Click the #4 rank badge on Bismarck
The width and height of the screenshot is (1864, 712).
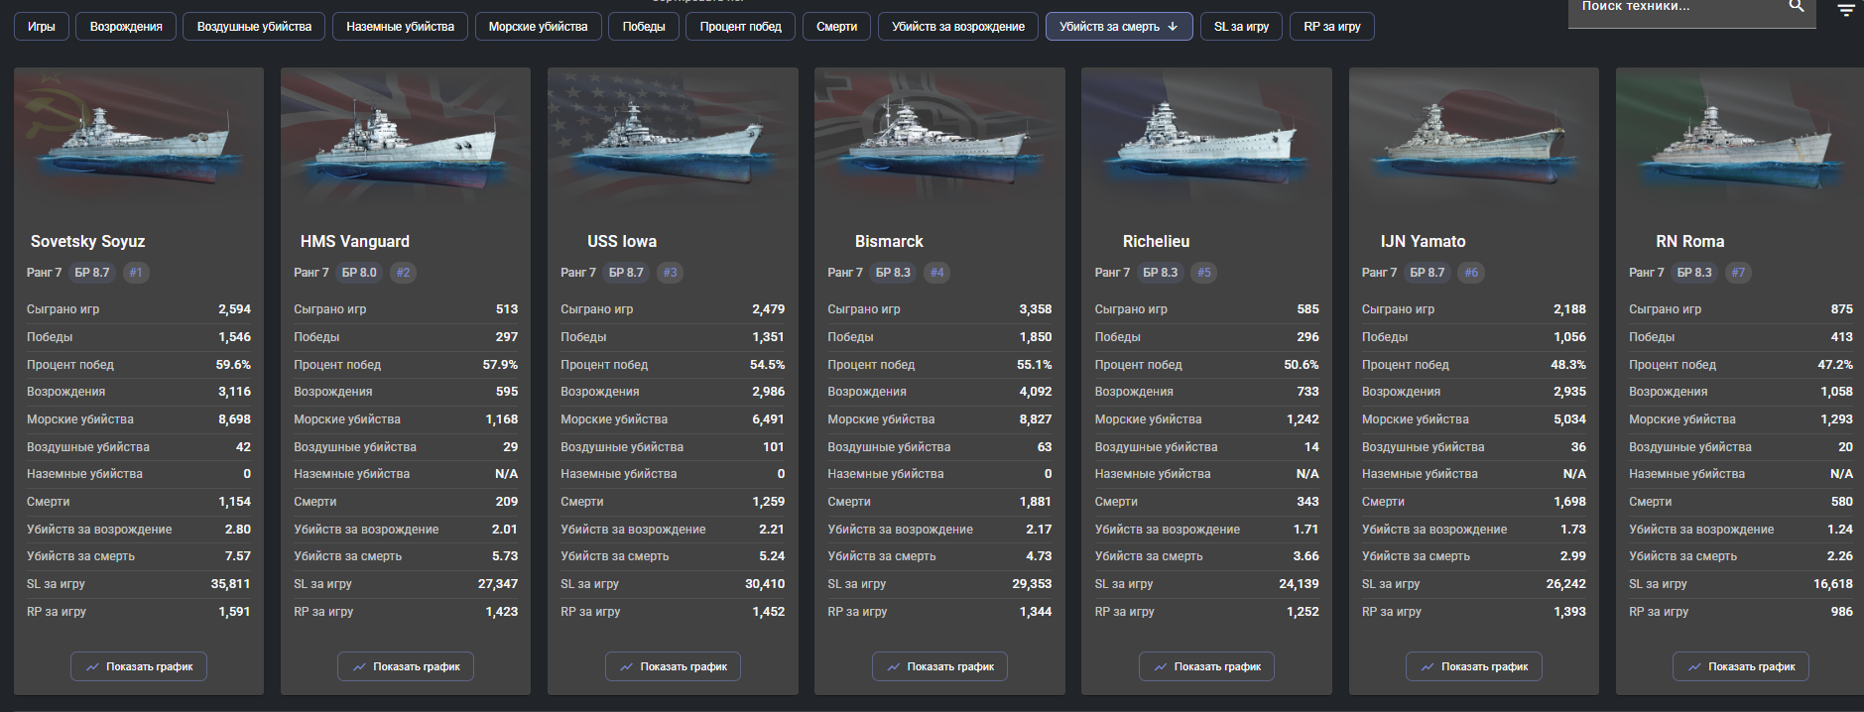[936, 273]
